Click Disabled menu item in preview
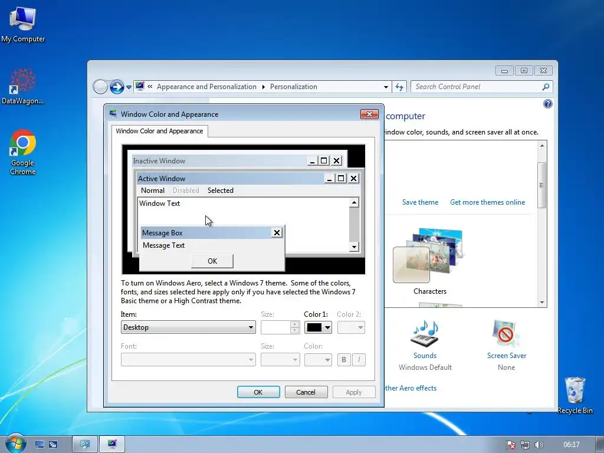Viewport: 604px width, 453px height. point(186,191)
